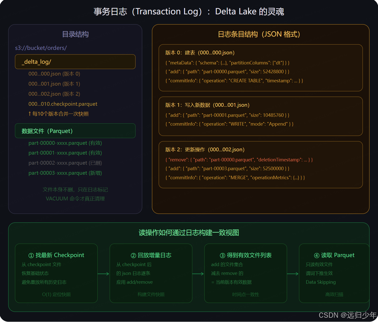Click step ② 回放增量日志 title
Viewport: 378px width, 322px height.
point(151,255)
